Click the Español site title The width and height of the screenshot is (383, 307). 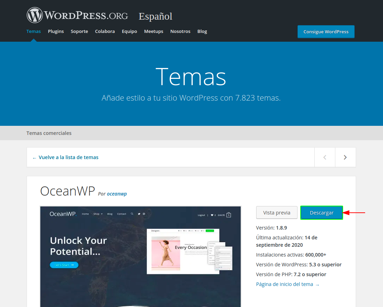pyautogui.click(x=155, y=16)
